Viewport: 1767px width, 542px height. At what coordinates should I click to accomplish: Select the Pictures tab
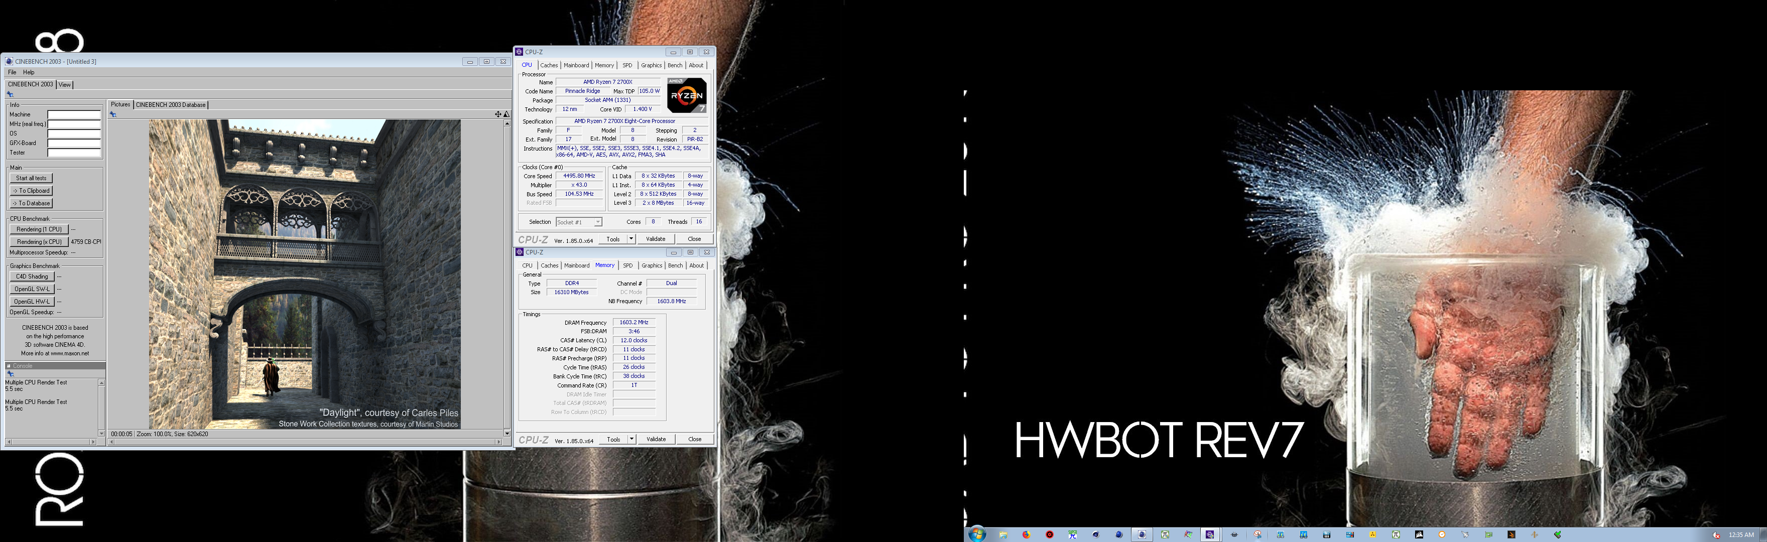pos(120,104)
